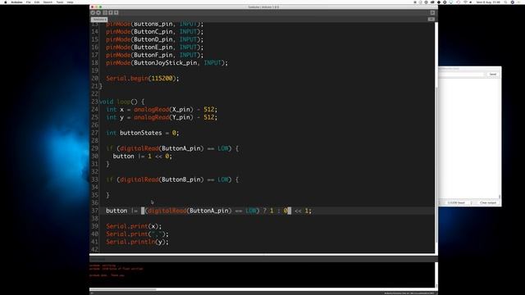Open Spotlight search in the menu bar
This screenshot has height=295, width=525.
506,2
